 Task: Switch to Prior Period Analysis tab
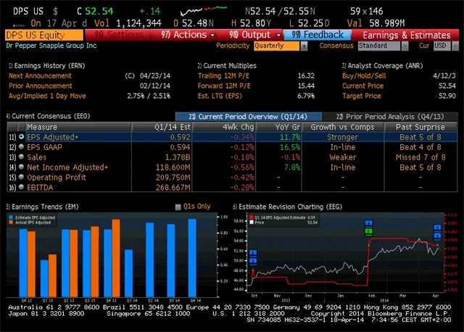[x=393, y=116]
